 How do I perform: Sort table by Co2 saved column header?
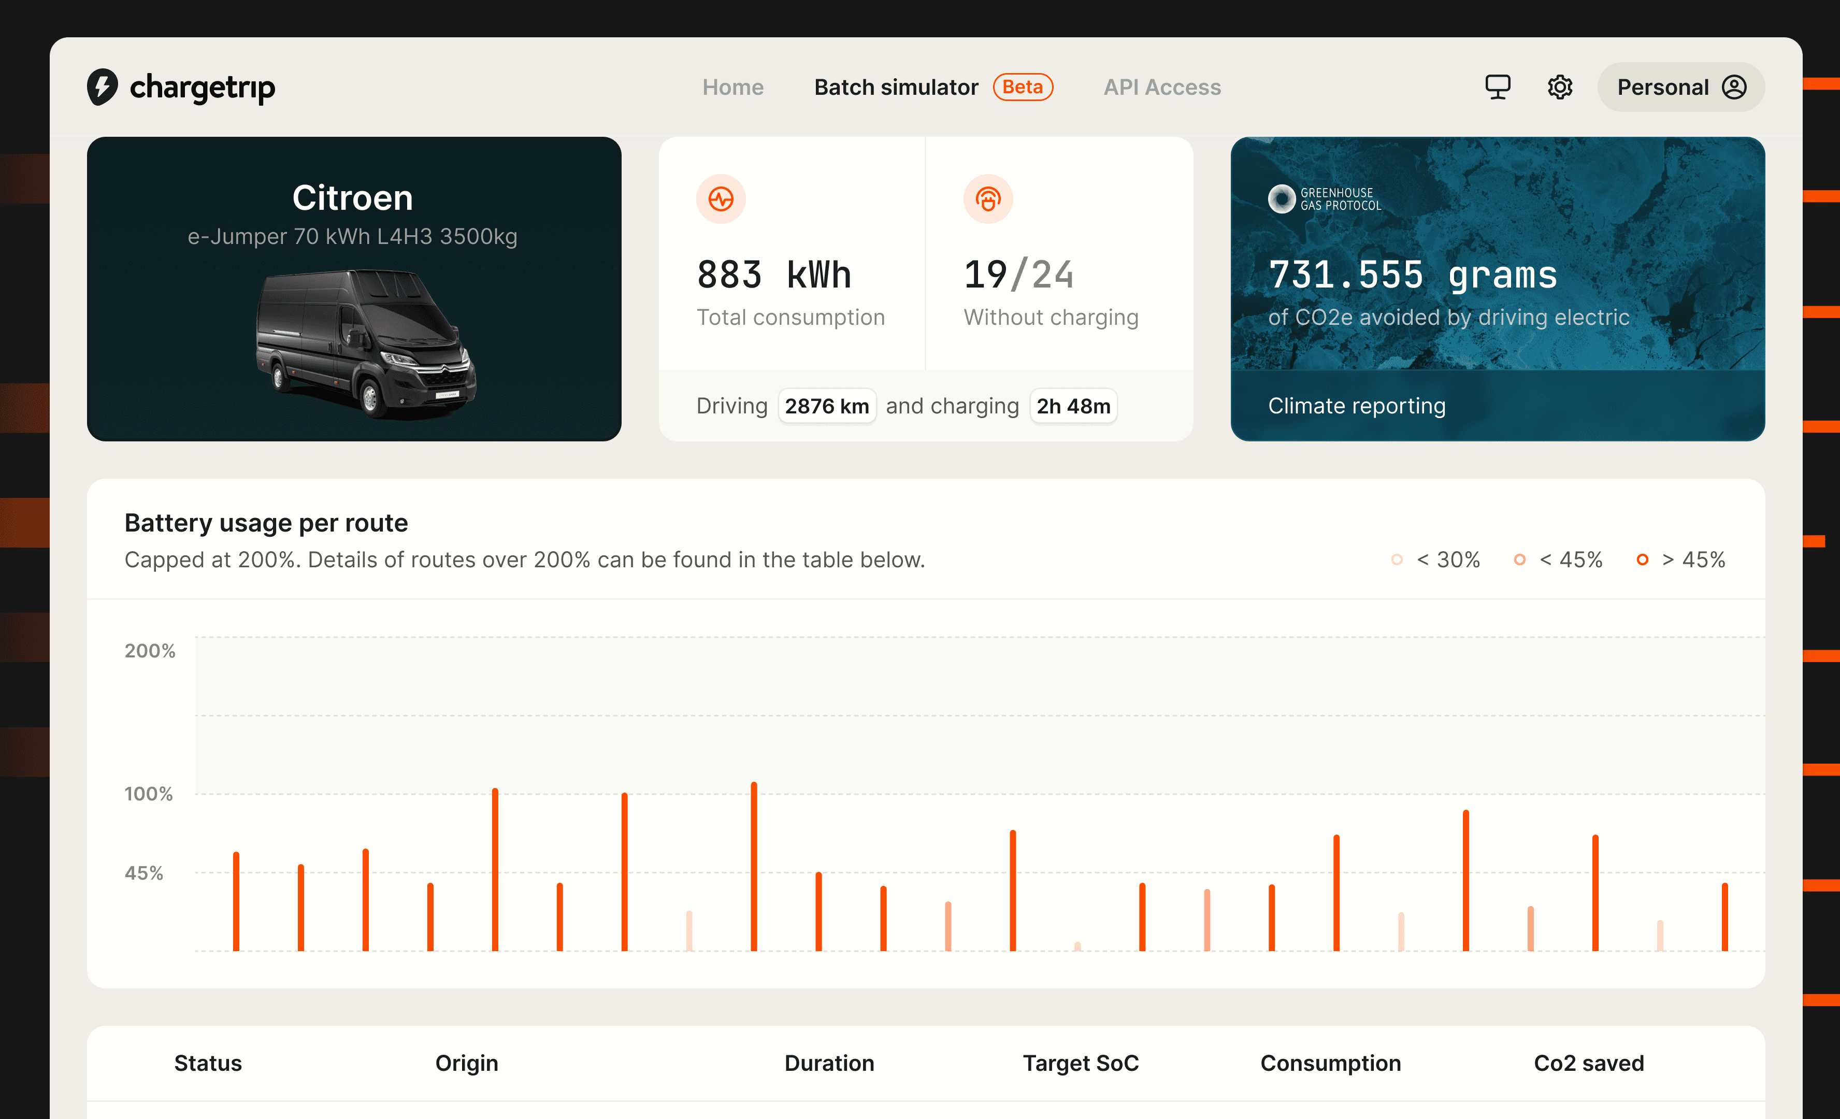[x=1589, y=1063]
